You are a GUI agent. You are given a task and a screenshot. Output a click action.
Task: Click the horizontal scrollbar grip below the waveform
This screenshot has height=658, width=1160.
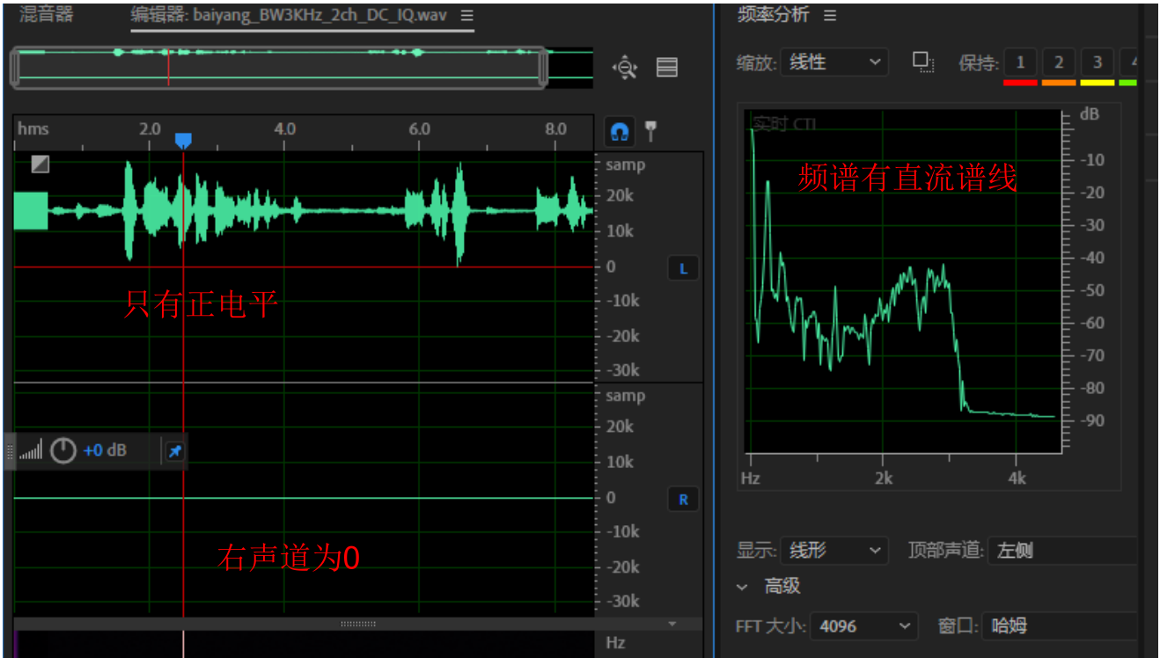click(x=358, y=624)
